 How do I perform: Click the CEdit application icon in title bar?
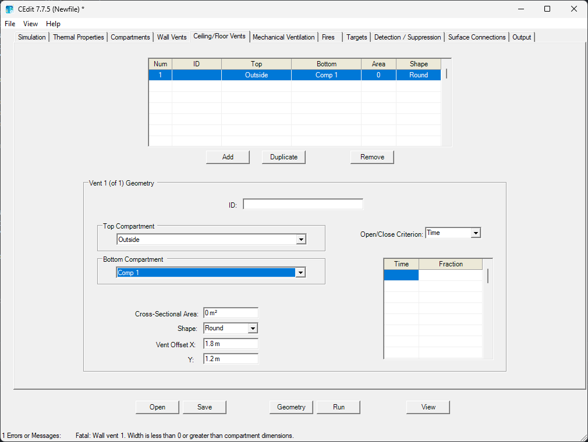coord(9,9)
